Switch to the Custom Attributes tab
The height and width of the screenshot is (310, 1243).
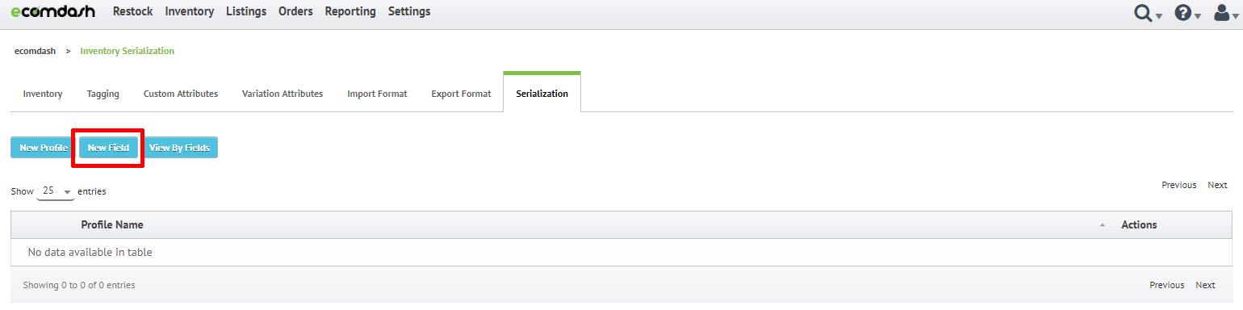click(181, 94)
